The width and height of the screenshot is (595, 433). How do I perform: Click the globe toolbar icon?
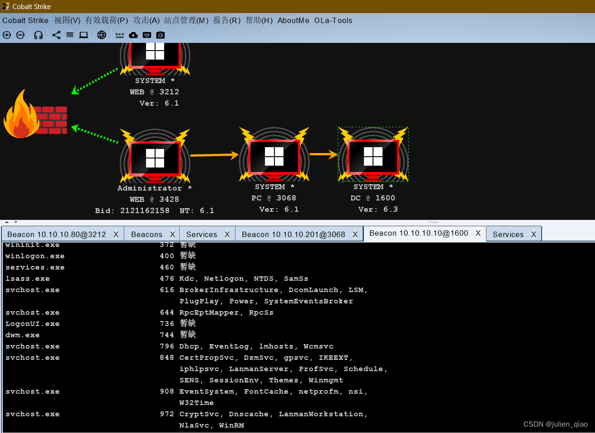pos(102,35)
